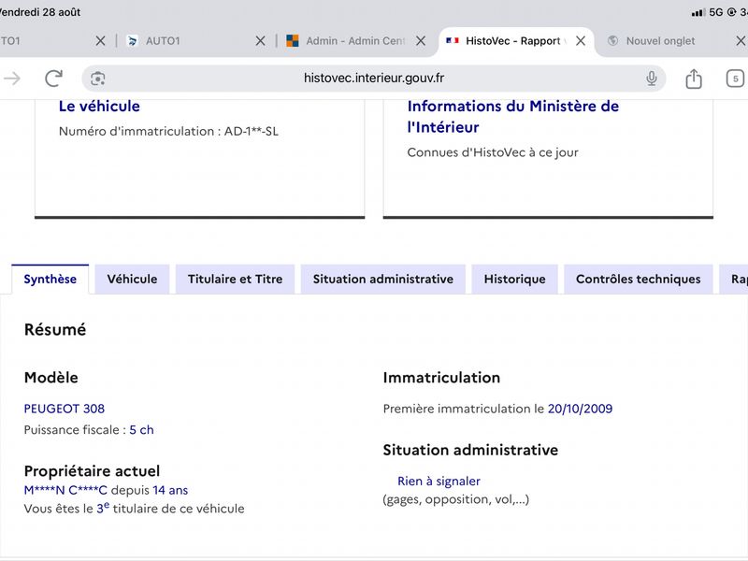The image size is (748, 561).
Task: Open the Contrôles techniques tab
Action: [639, 279]
